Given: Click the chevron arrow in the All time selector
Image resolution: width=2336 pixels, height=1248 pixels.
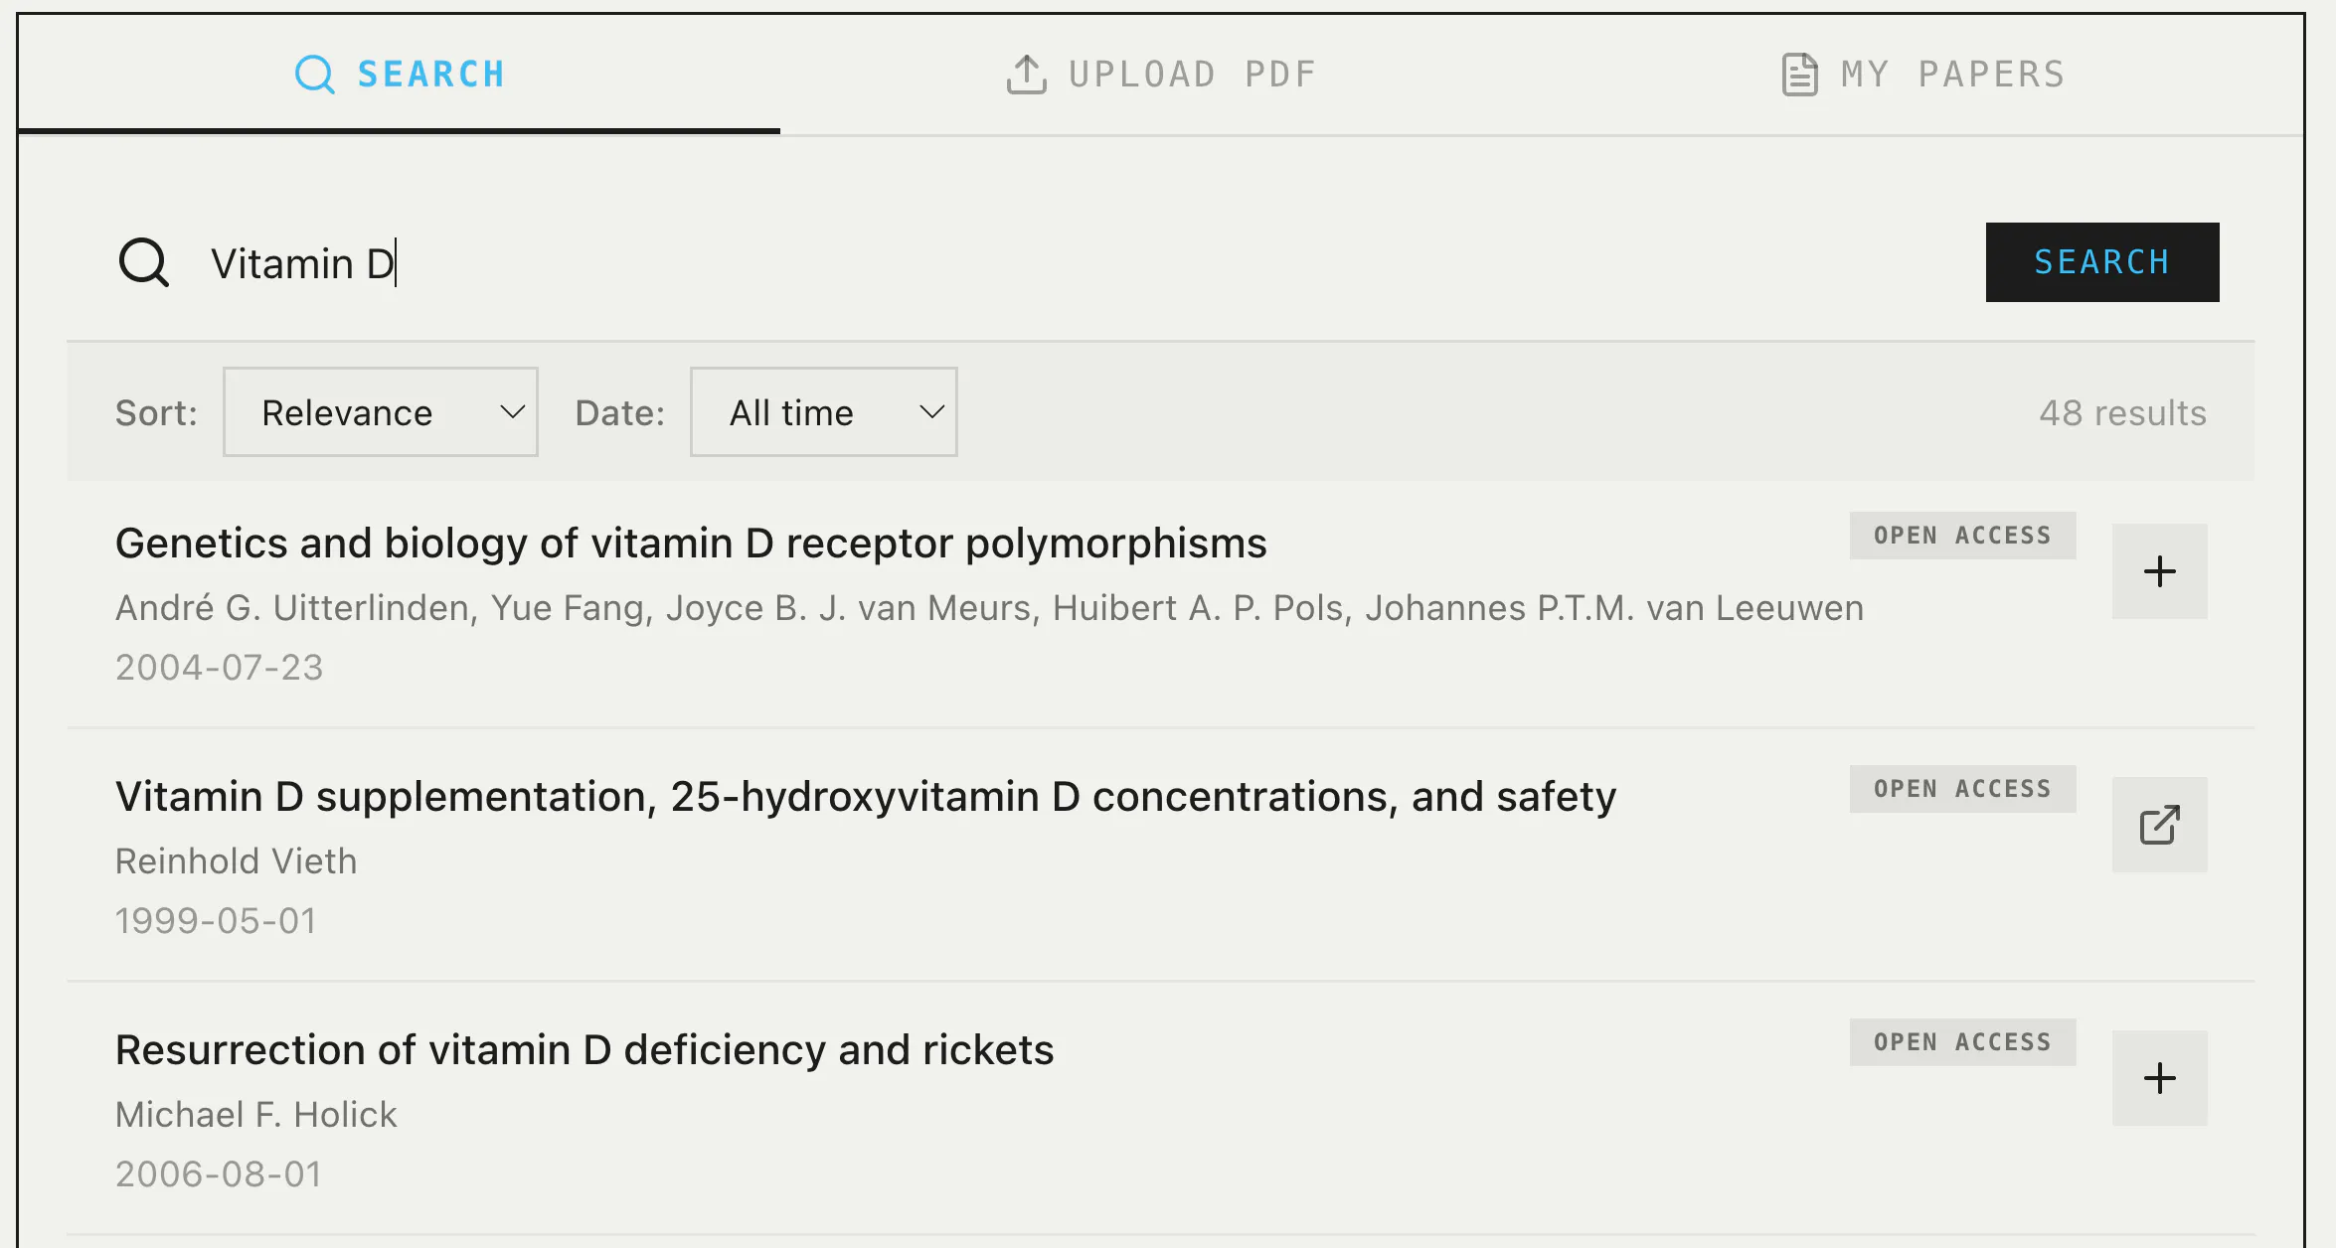Looking at the screenshot, I should (x=931, y=412).
